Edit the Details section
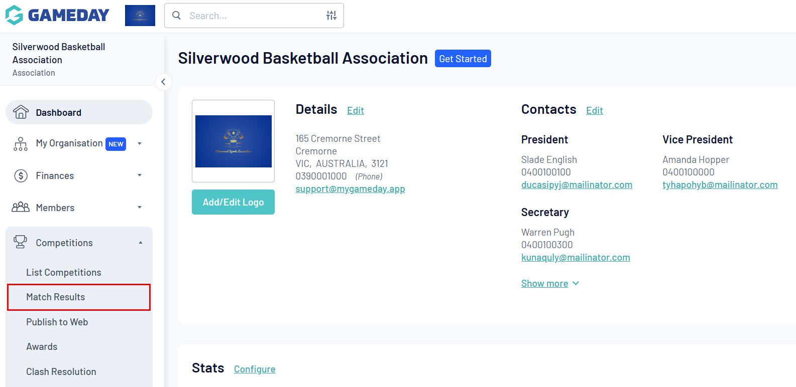 (356, 110)
